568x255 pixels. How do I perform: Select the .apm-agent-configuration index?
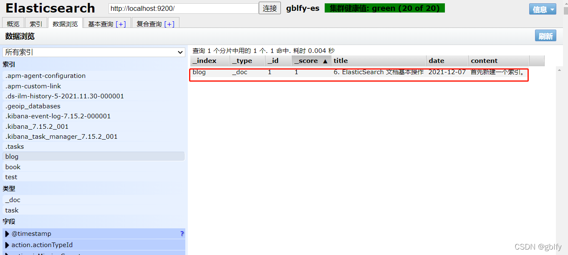(x=94, y=76)
